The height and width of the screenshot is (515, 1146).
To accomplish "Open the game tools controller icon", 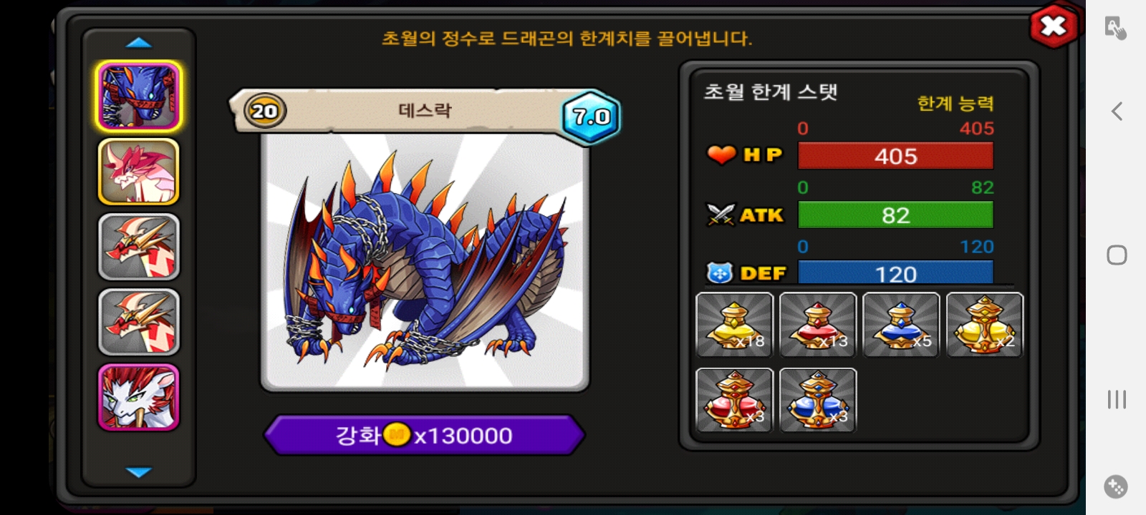I will pos(1115,486).
